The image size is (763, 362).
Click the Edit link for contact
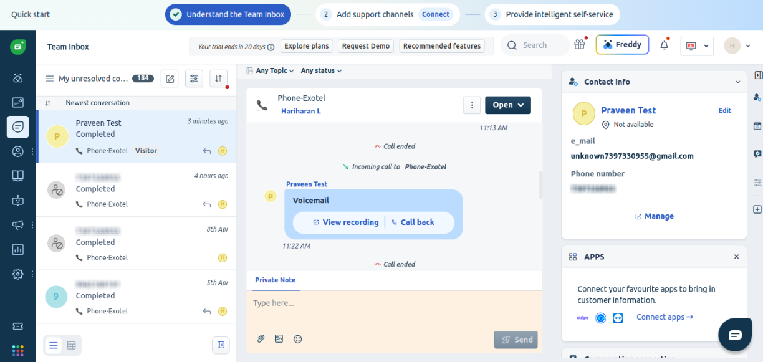pos(725,110)
